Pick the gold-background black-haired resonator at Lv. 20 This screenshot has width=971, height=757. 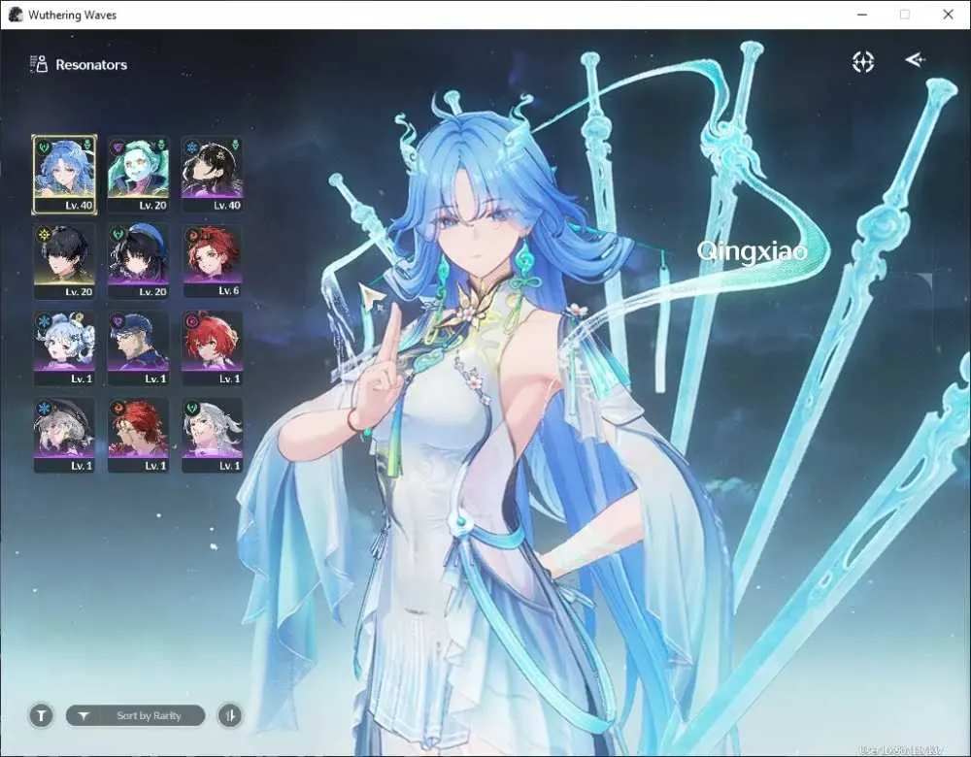pyautogui.click(x=64, y=261)
